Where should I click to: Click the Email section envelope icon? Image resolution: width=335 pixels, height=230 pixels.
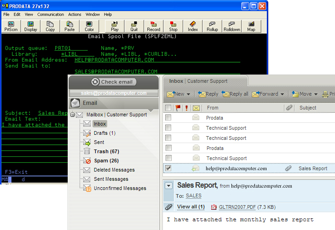pos(75,103)
